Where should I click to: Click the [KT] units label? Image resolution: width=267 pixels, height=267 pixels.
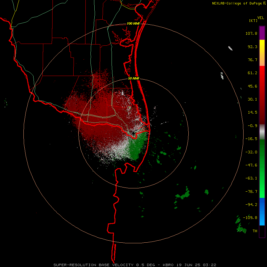253,20
